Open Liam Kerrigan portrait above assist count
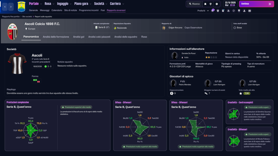Image resolution: width=278 pixels, height=156 pixels. pos(208,83)
